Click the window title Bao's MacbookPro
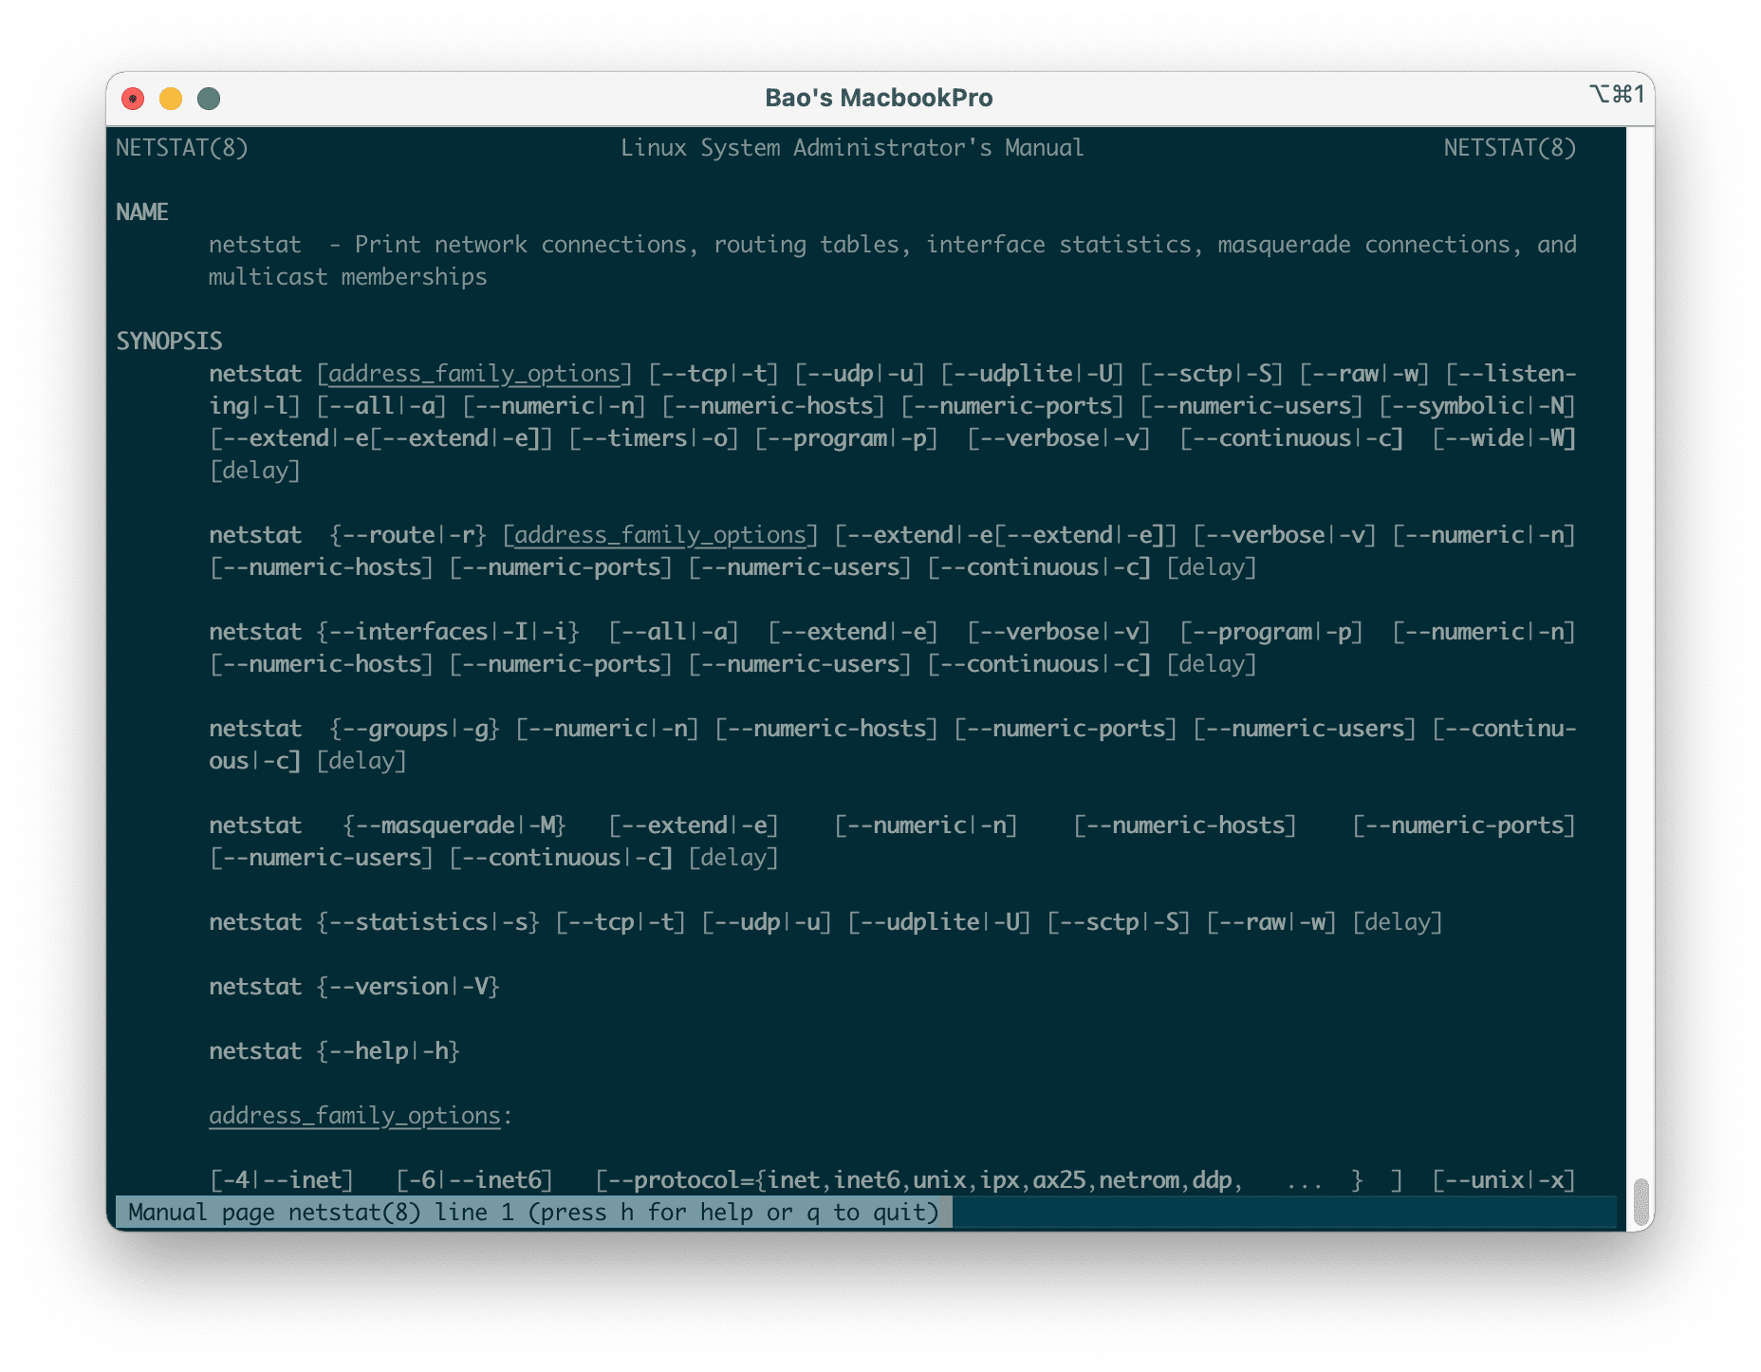1761x1372 pixels. click(879, 98)
